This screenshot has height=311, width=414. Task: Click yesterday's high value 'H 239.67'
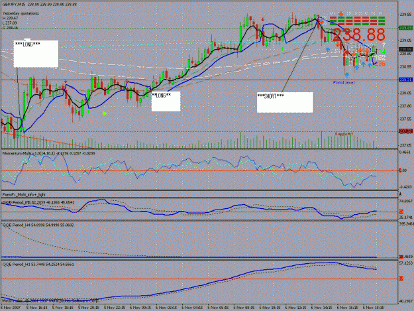point(11,18)
